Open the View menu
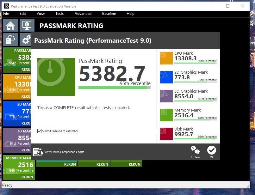Image resolution: width=255 pixels, height=195 pixels. 40,14
